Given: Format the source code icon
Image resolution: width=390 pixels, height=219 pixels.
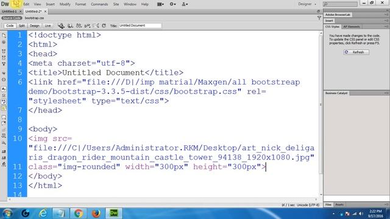Looking at the screenshot, I should click(4, 164).
